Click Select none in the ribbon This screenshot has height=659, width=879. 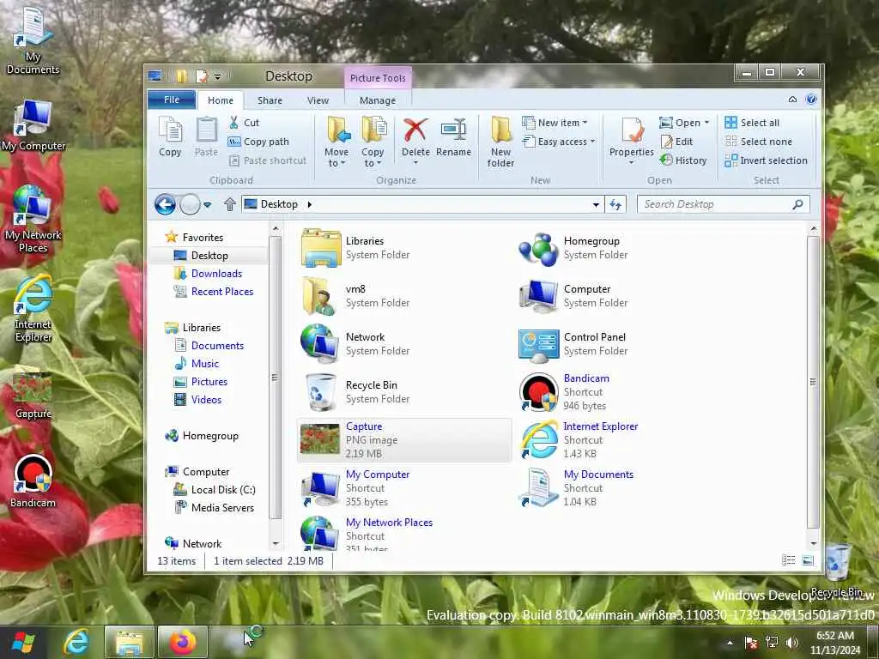point(759,142)
